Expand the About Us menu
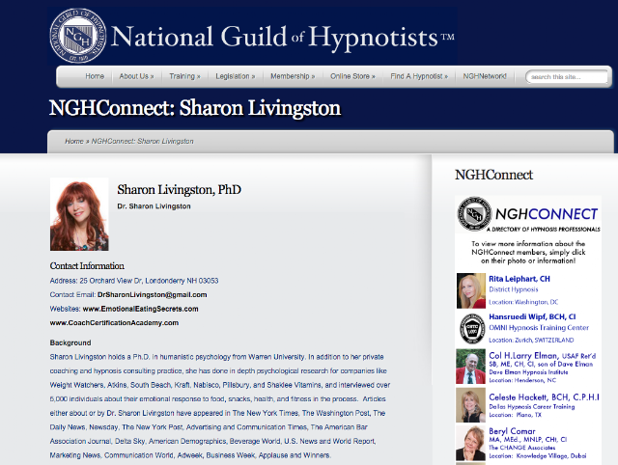The width and height of the screenshot is (618, 465). (136, 76)
